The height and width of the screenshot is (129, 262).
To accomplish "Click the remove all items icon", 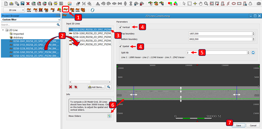I will tap(76, 87).
